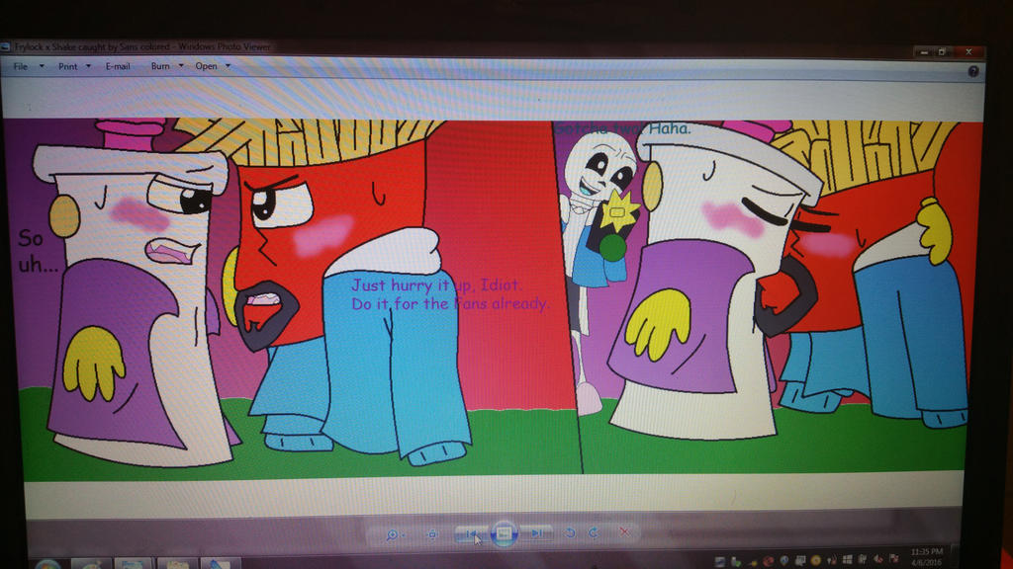
Task: Expand the File menu dropdown
Action: click(28, 66)
